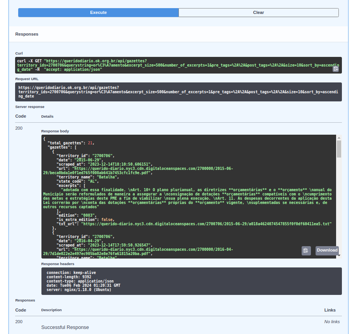Click the curl command text box
357x334 pixels.
[x=178, y=65]
